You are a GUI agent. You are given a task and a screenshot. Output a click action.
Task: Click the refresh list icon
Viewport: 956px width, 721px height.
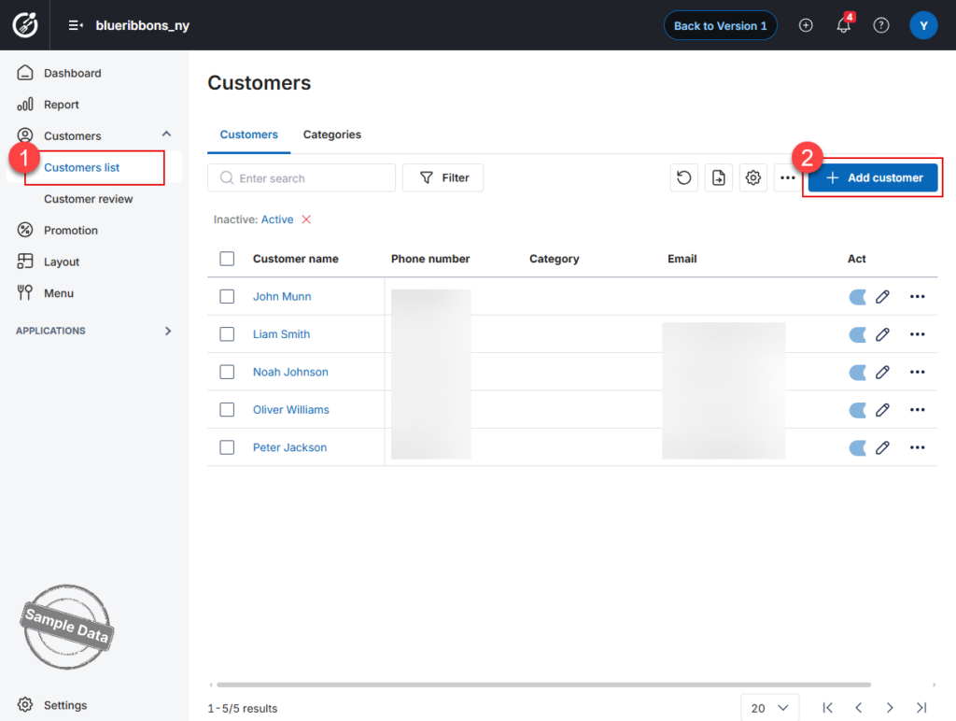[x=683, y=177]
